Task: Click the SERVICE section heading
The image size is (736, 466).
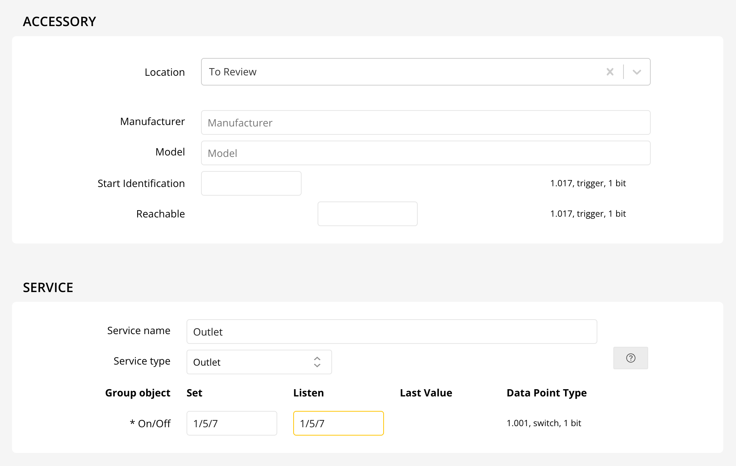Action: tap(48, 287)
